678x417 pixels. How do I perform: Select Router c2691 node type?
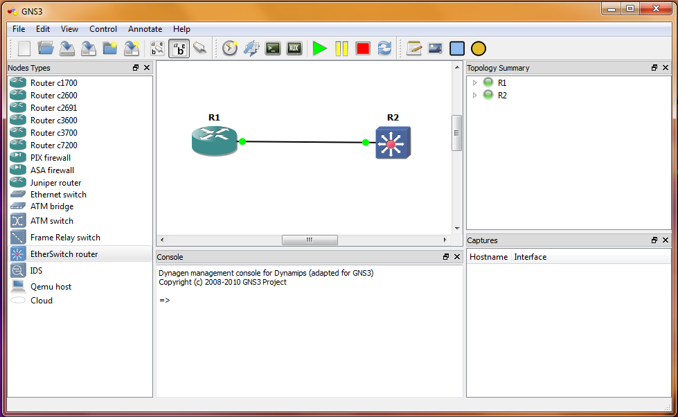click(80, 107)
